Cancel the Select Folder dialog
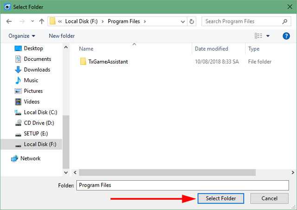Screen dimensions: 297x210 click(x=269, y=198)
